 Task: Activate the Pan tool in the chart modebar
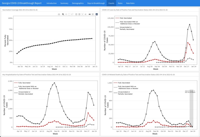tap(66, 14)
